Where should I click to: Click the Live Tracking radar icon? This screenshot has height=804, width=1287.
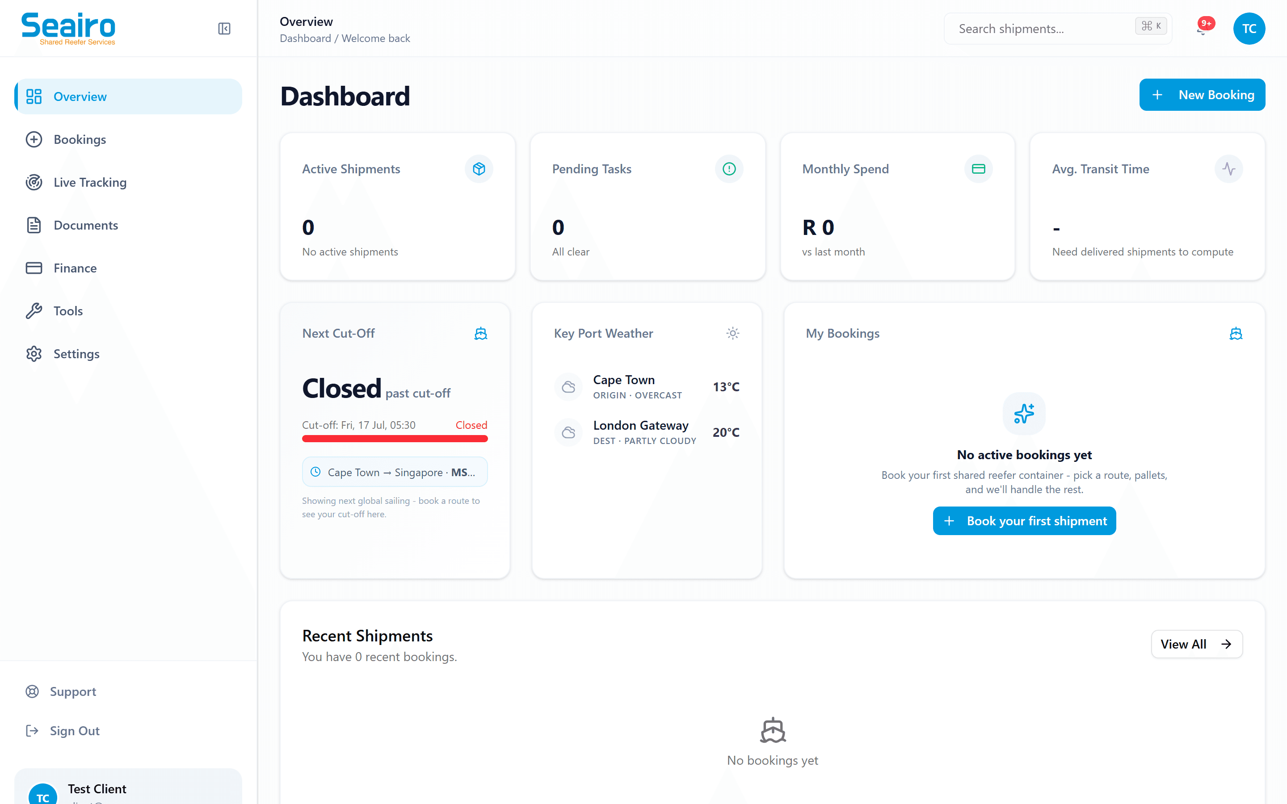34,182
